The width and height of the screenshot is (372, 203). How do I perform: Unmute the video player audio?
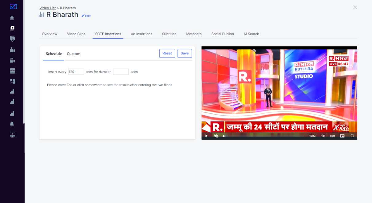point(216,136)
